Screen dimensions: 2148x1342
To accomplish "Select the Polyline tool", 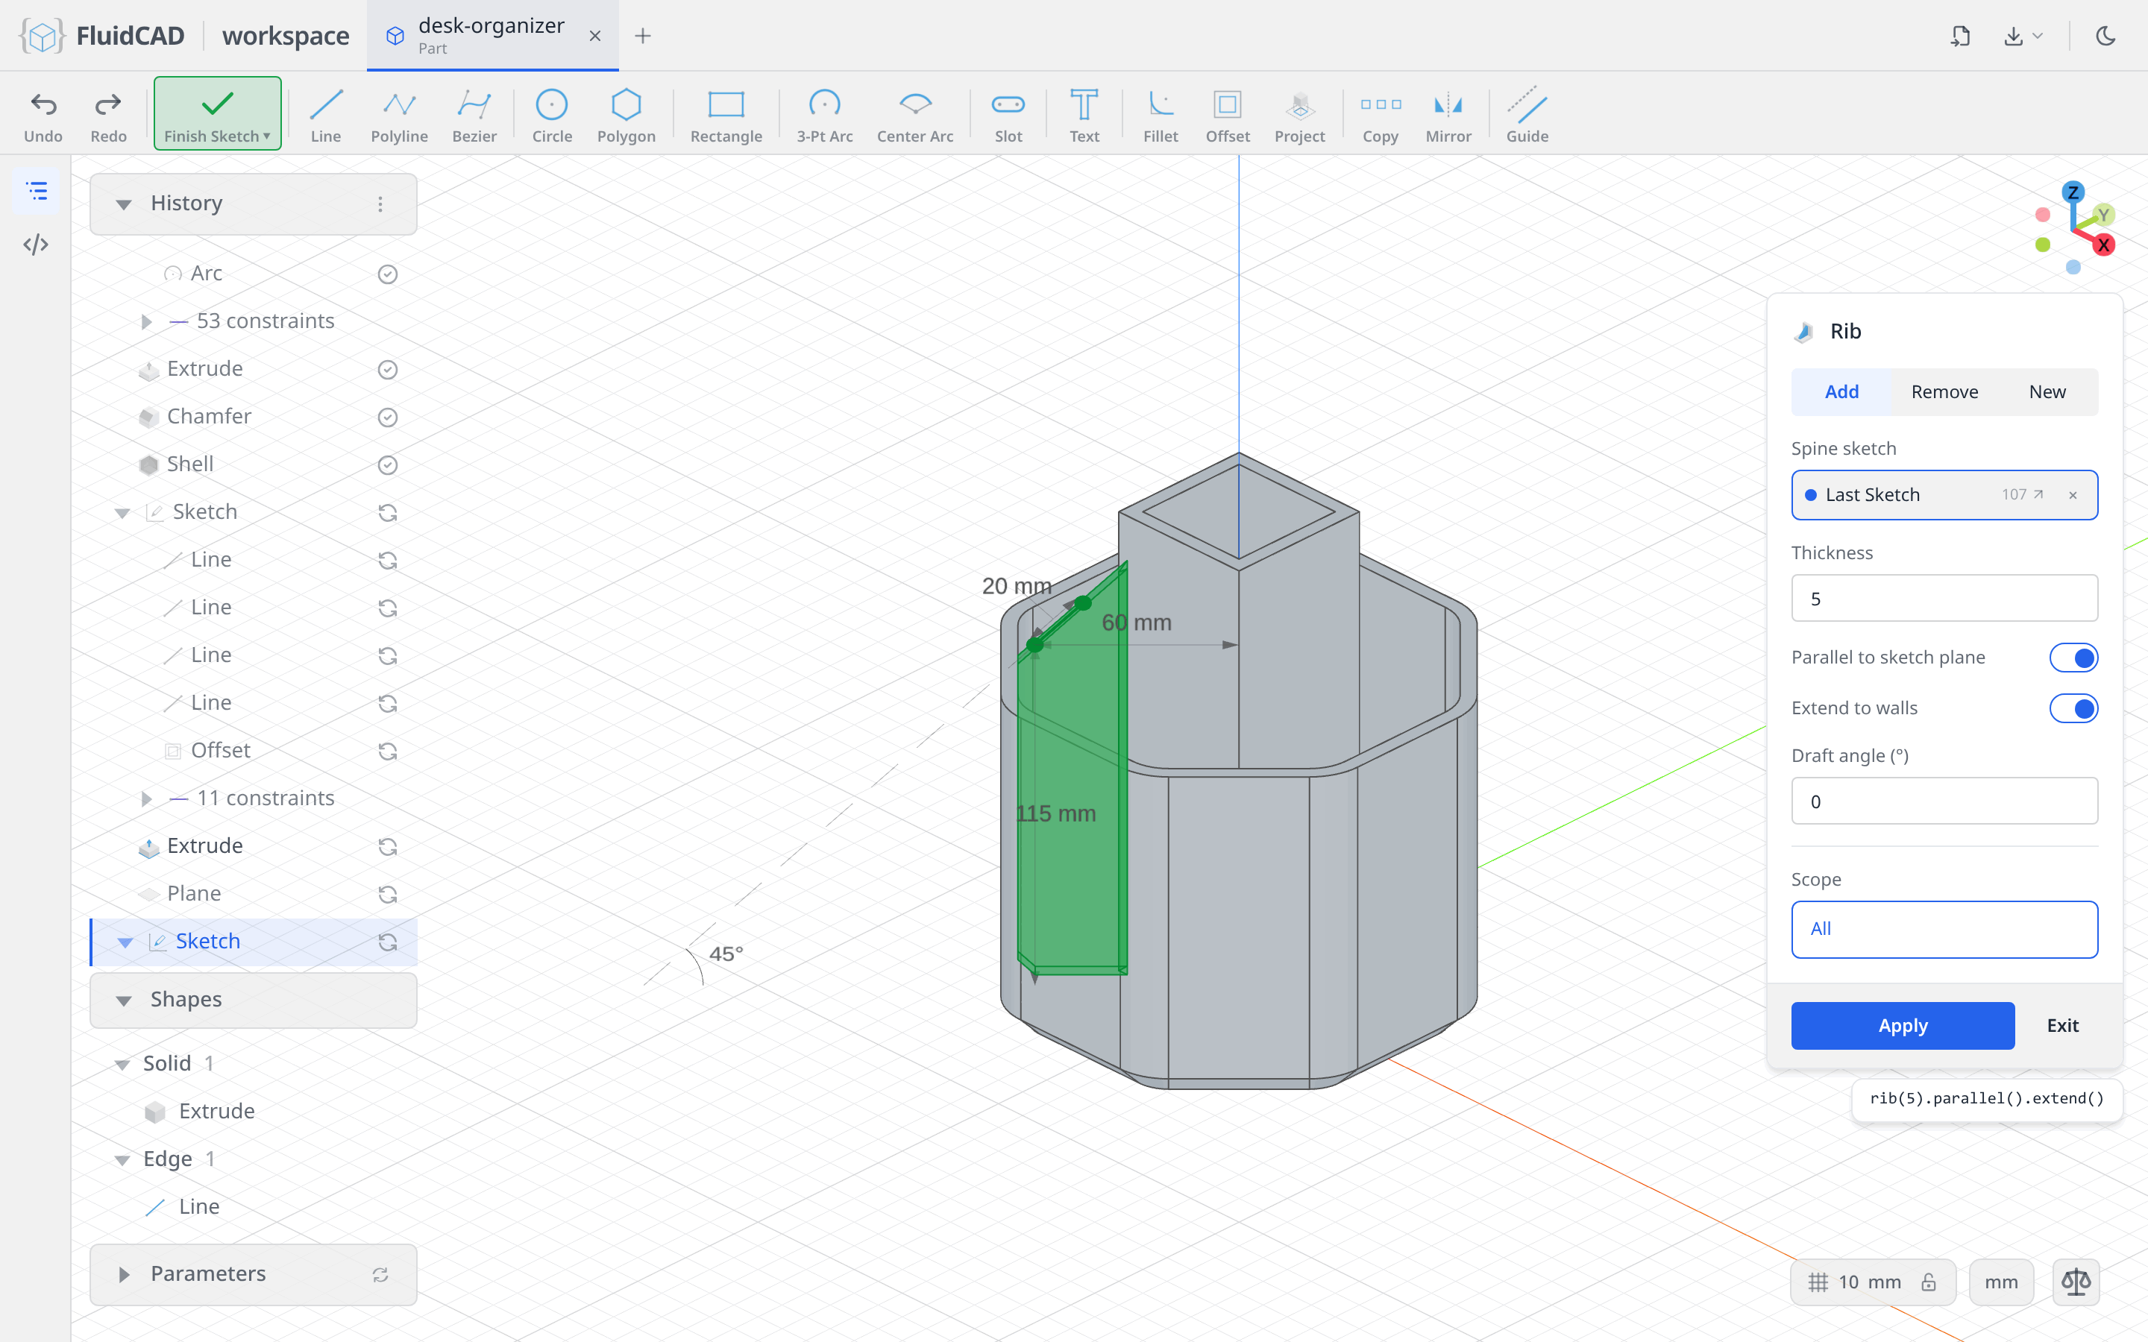I will [400, 115].
